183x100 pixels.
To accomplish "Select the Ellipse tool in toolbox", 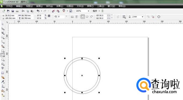I will (x=3, y=55).
